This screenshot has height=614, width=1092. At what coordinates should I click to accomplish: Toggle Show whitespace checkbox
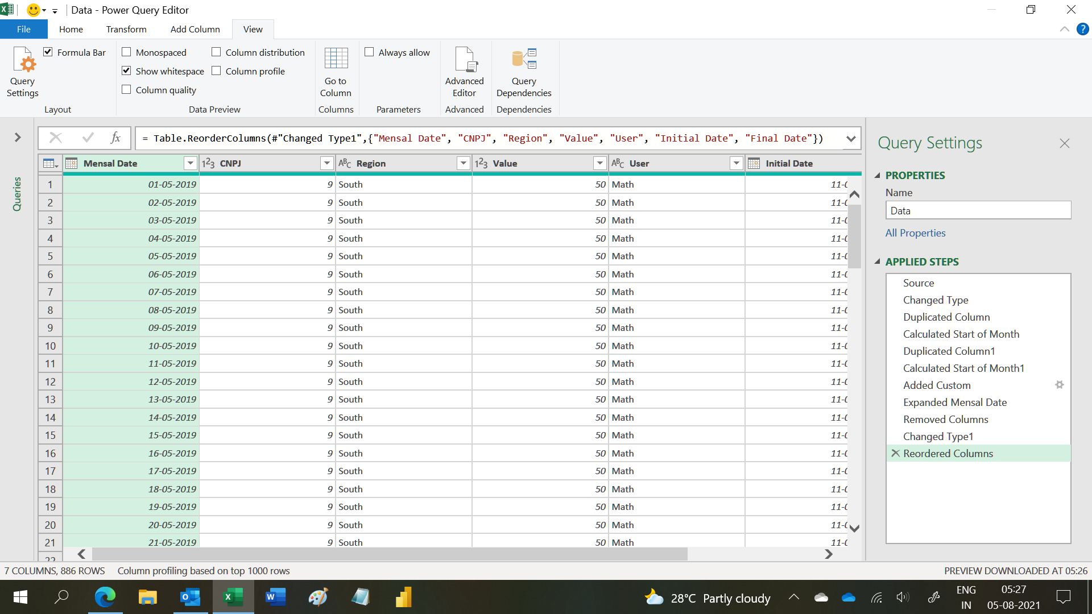126,71
